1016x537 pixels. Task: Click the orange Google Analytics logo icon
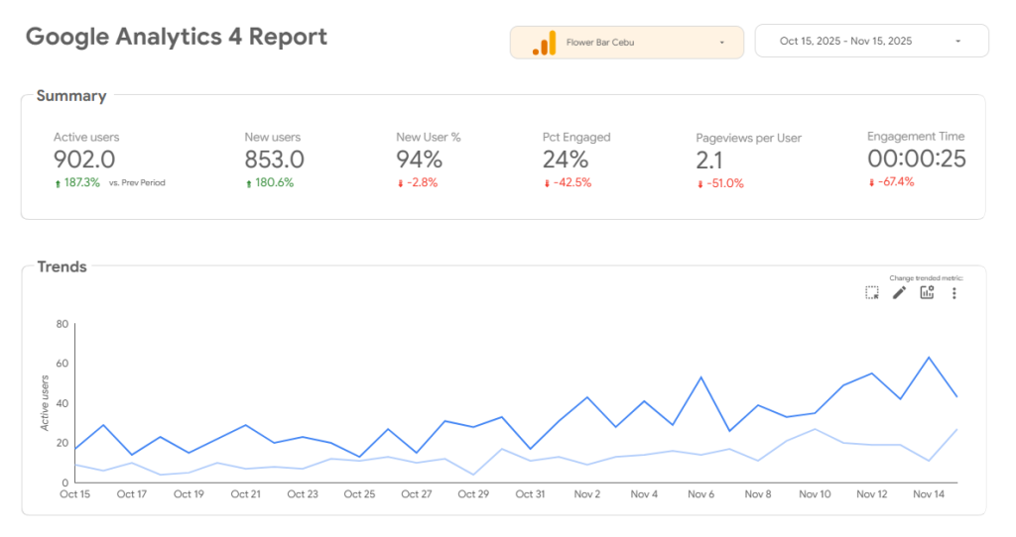click(544, 43)
